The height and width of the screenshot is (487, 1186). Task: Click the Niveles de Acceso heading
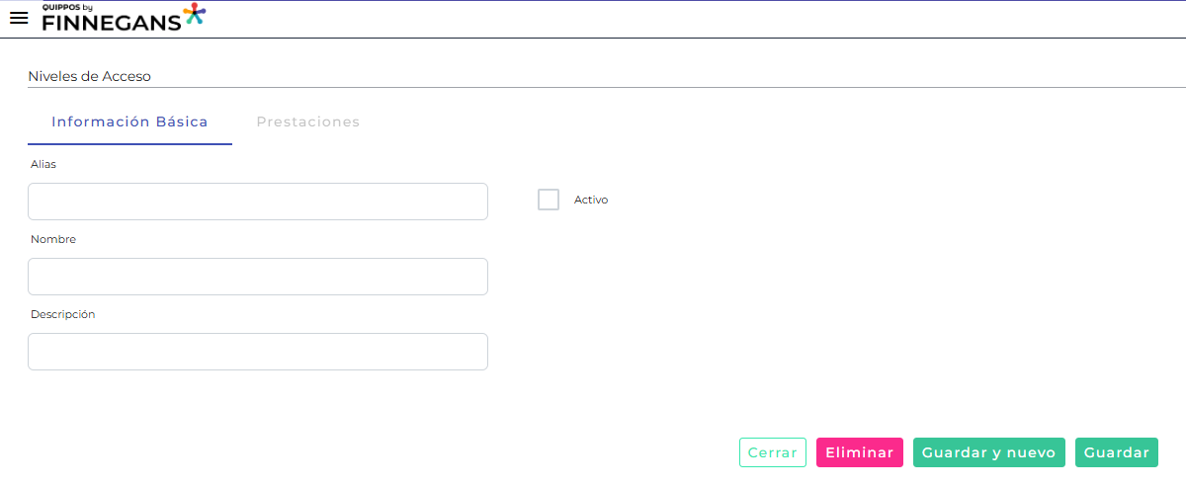click(89, 76)
